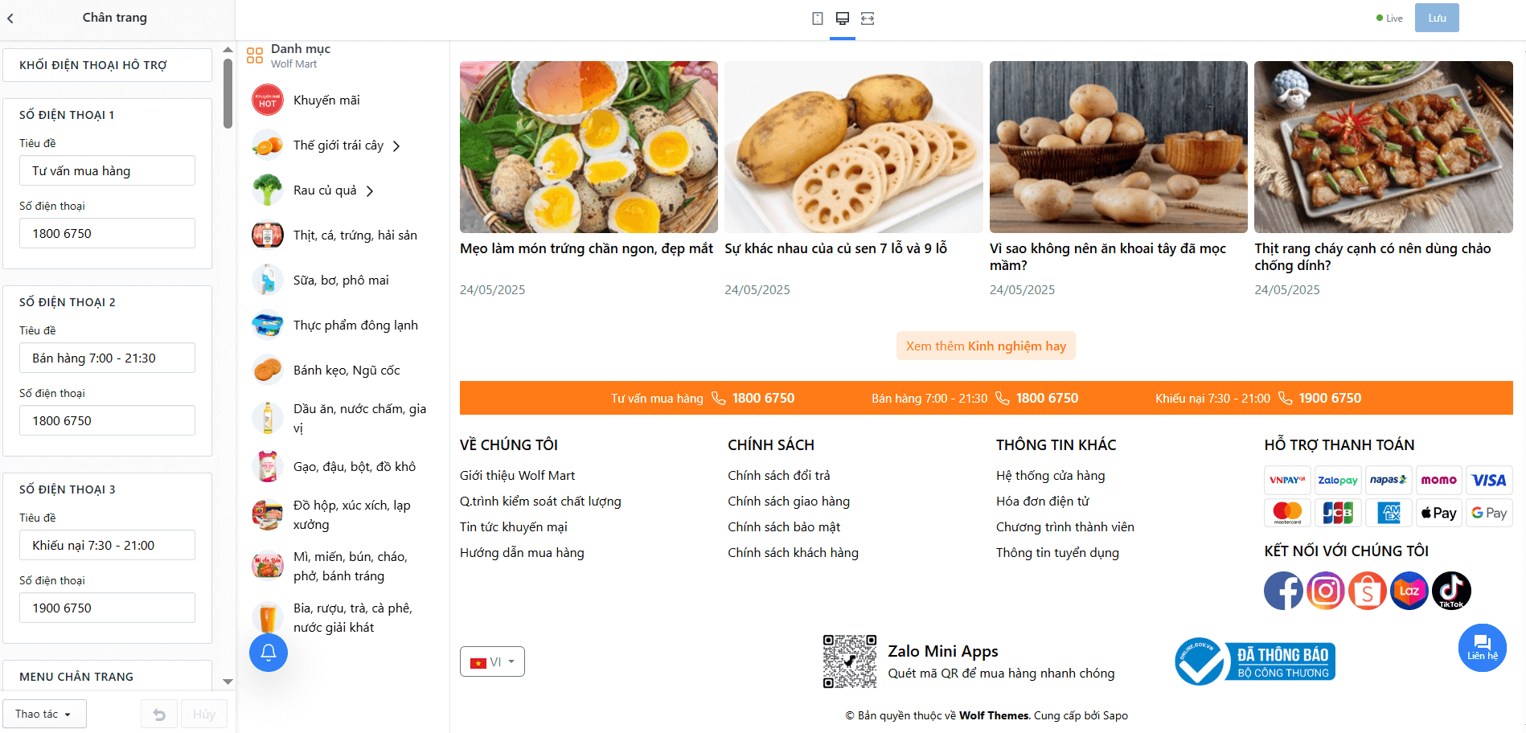Click the Lưu save button
Viewport: 1526px width, 733px height.
[x=1437, y=18]
